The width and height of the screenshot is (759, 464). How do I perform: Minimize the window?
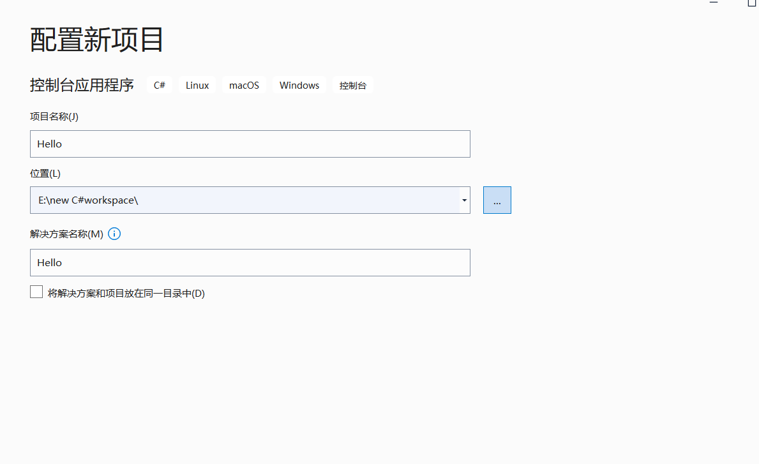pos(714,3)
